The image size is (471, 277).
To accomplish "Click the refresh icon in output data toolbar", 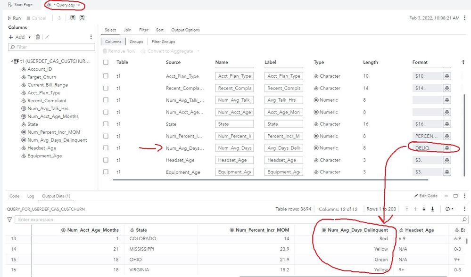I will [446, 209].
